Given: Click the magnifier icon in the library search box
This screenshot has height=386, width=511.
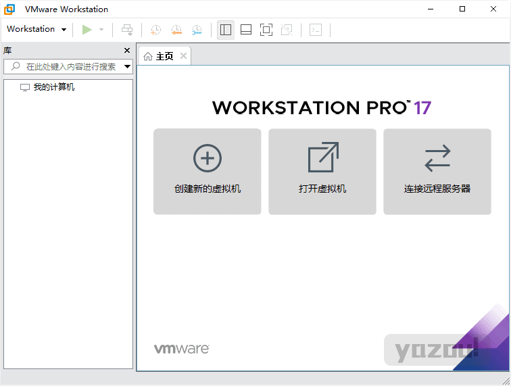Looking at the screenshot, I should (16, 66).
